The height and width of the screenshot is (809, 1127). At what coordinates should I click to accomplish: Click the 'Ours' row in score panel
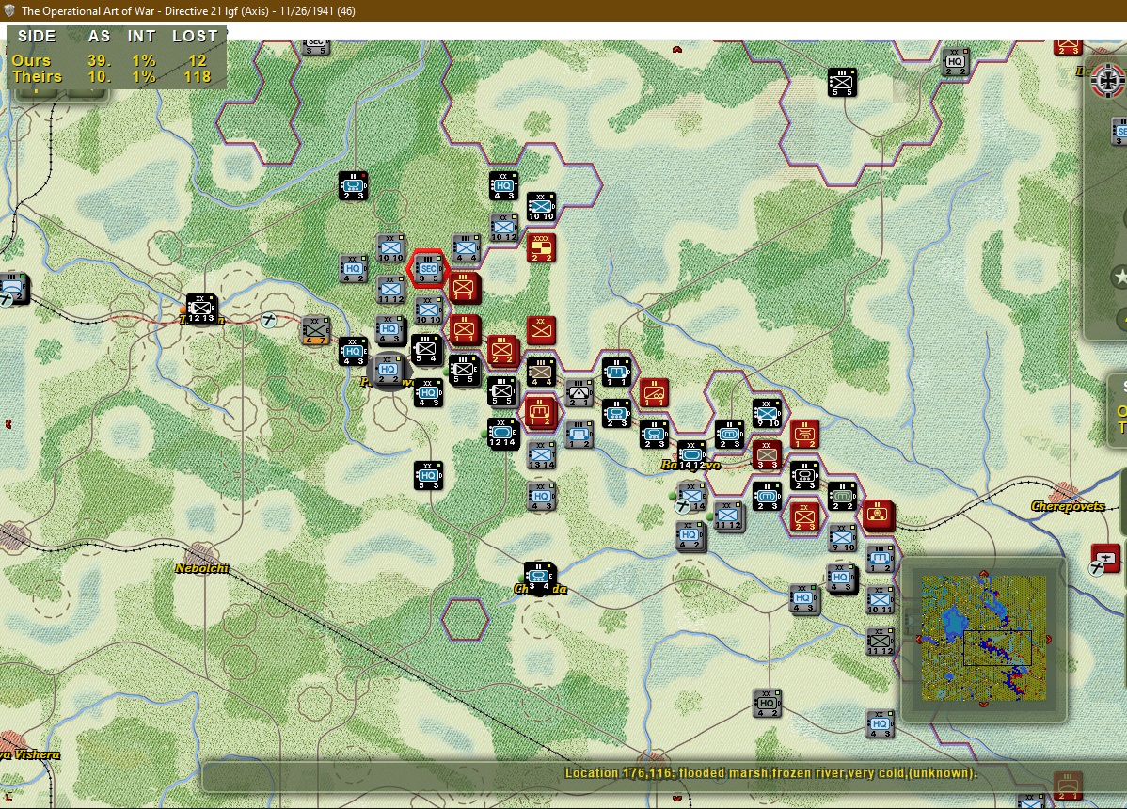[x=111, y=60]
